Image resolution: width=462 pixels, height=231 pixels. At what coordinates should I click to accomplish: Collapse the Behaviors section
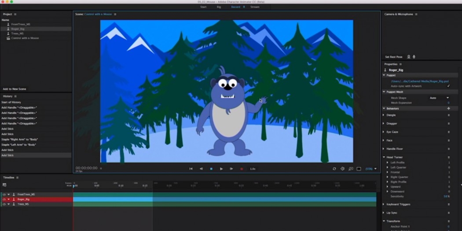coord(384,108)
